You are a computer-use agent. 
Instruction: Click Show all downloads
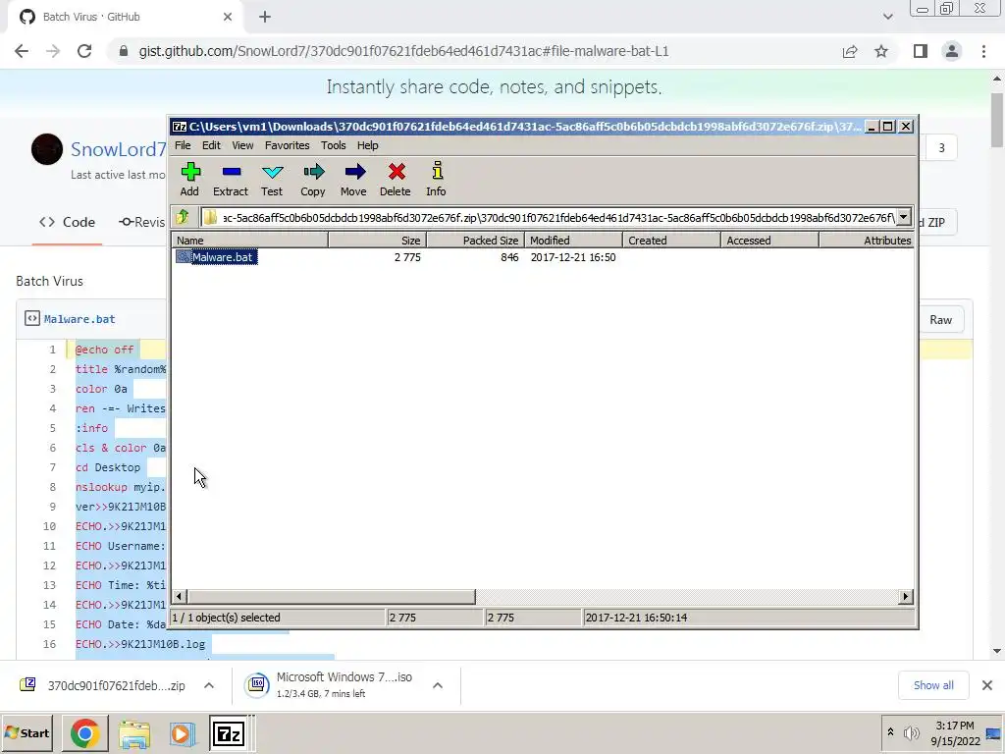point(933,685)
